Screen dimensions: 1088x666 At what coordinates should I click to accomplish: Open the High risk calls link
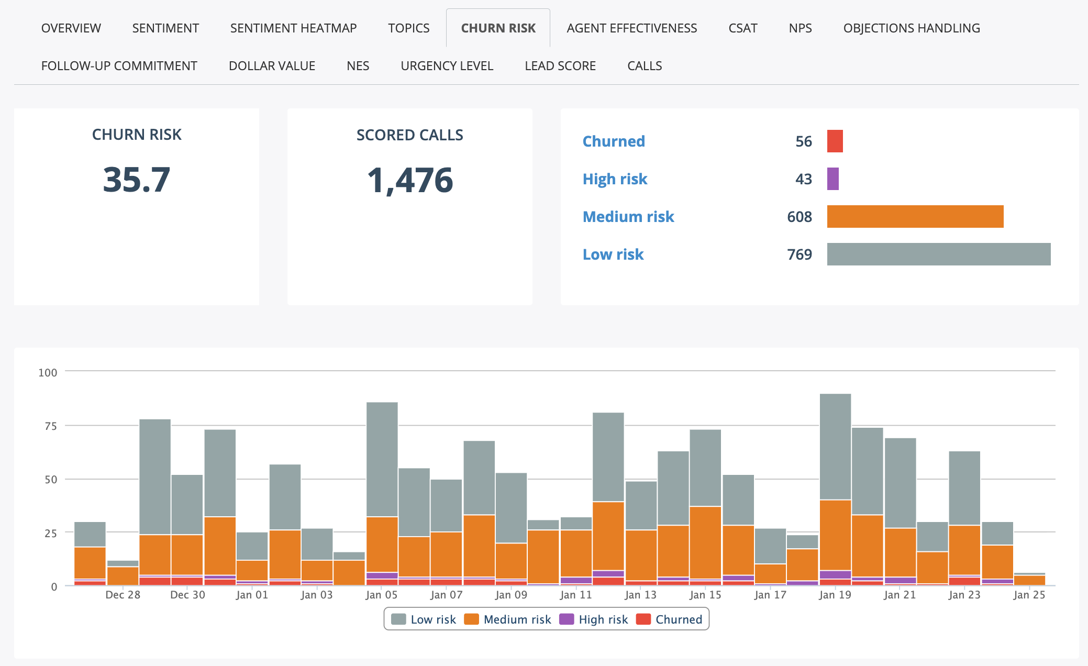tap(615, 179)
